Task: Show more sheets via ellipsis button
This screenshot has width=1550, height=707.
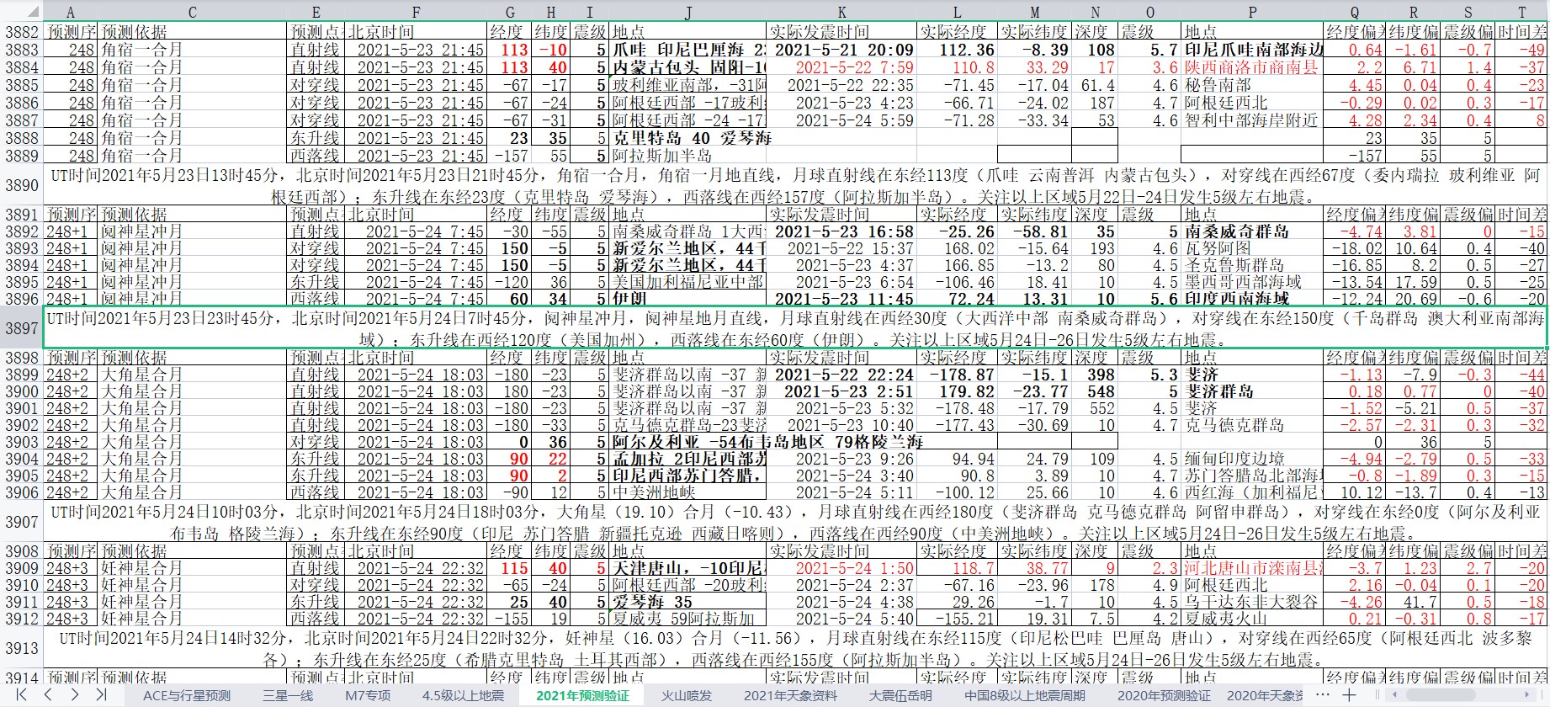Action: pos(1322,694)
